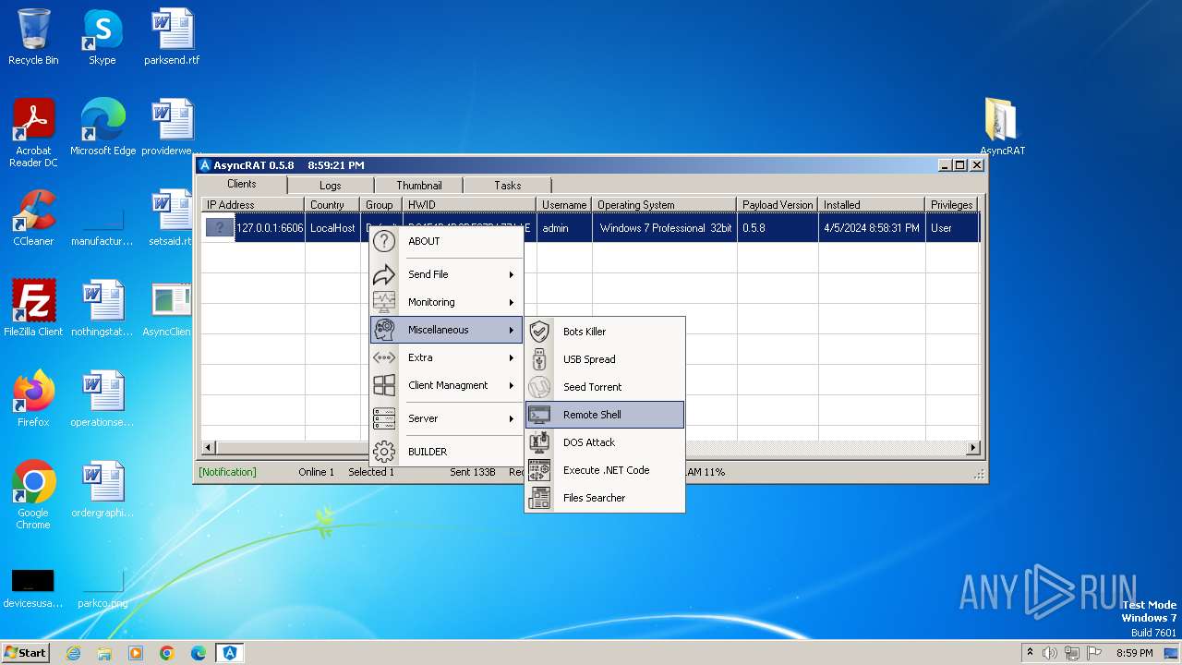Choose Seed Torrent menu entry
The height and width of the screenshot is (665, 1182).
point(605,387)
